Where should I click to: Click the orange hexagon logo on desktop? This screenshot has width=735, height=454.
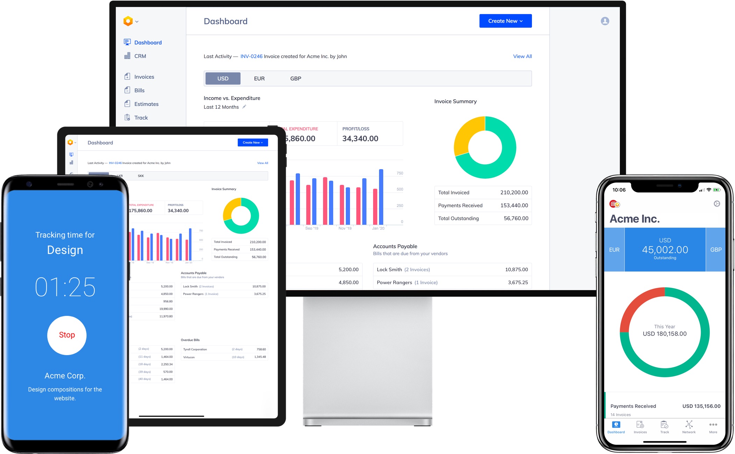(x=128, y=21)
